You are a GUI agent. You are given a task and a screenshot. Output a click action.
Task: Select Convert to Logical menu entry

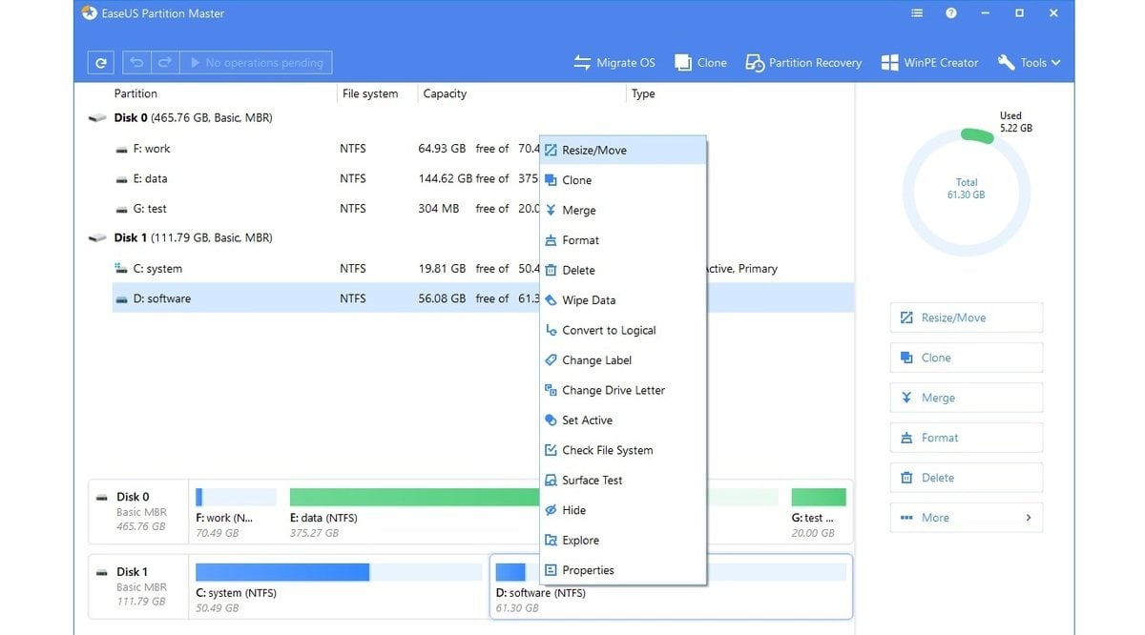[623, 331]
